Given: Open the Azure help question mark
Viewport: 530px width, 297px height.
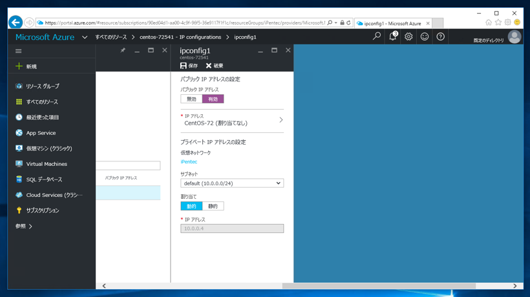Looking at the screenshot, I should coord(440,36).
